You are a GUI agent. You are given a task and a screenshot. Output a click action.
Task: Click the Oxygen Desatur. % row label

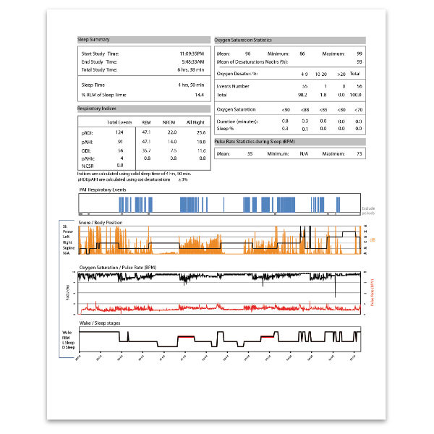click(x=237, y=74)
